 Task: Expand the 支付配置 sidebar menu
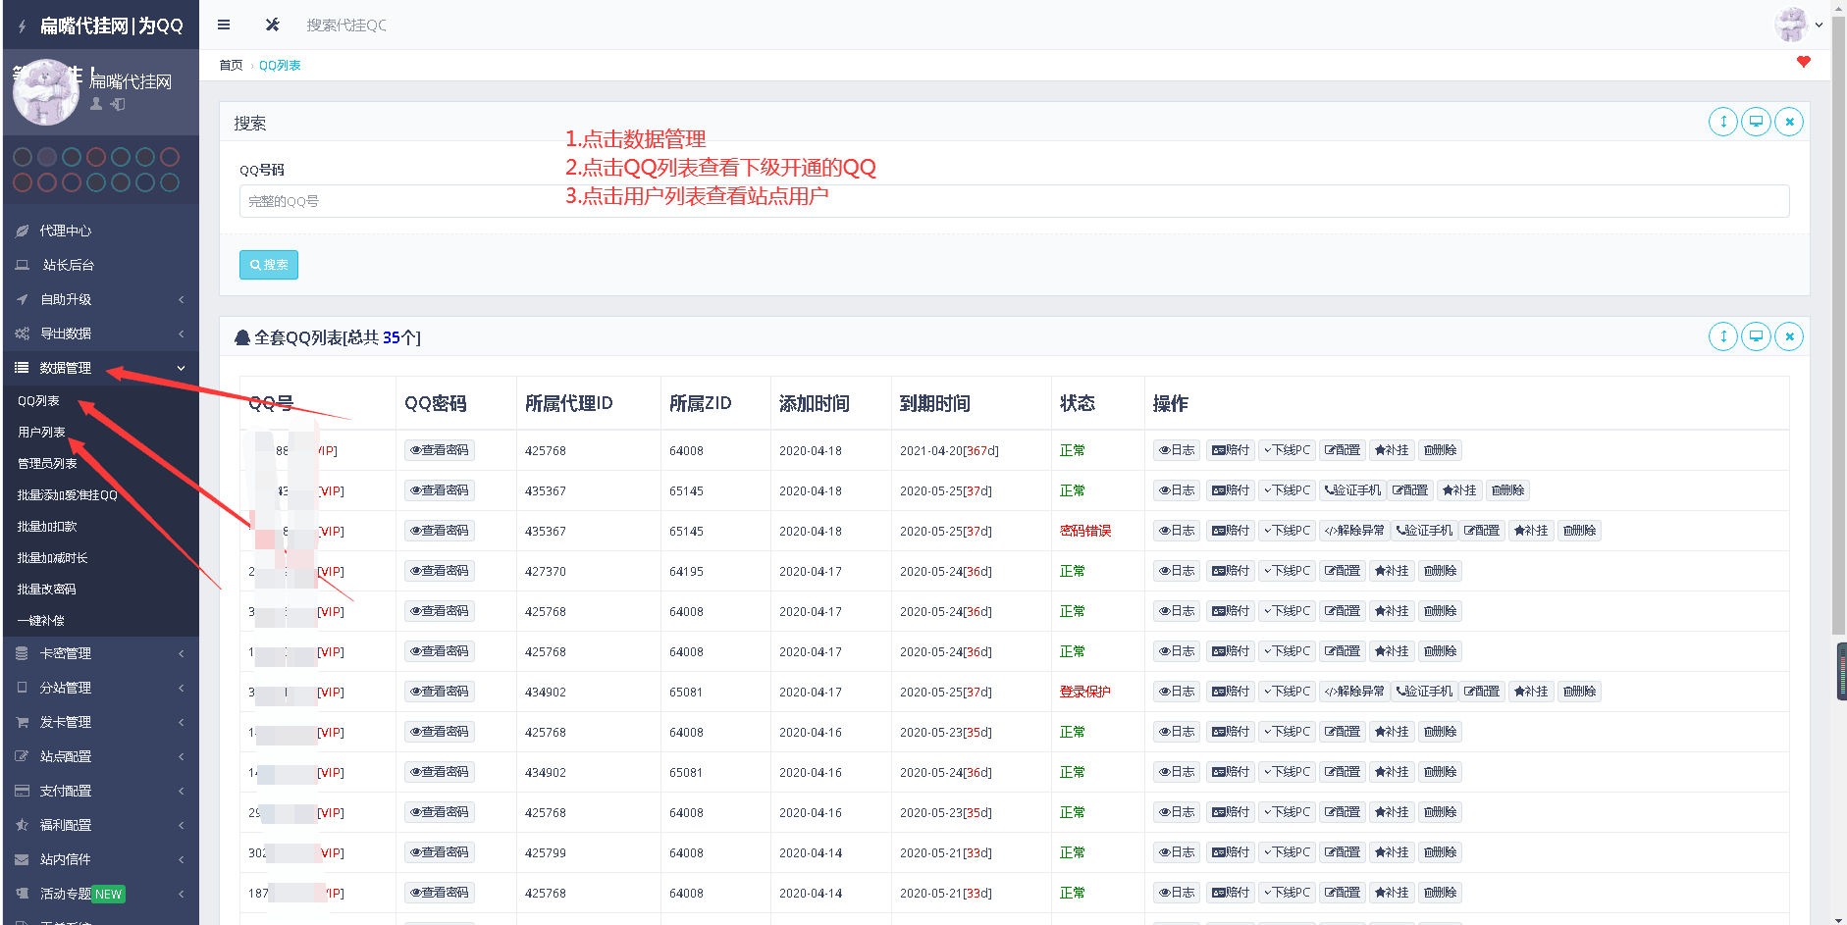click(100, 791)
